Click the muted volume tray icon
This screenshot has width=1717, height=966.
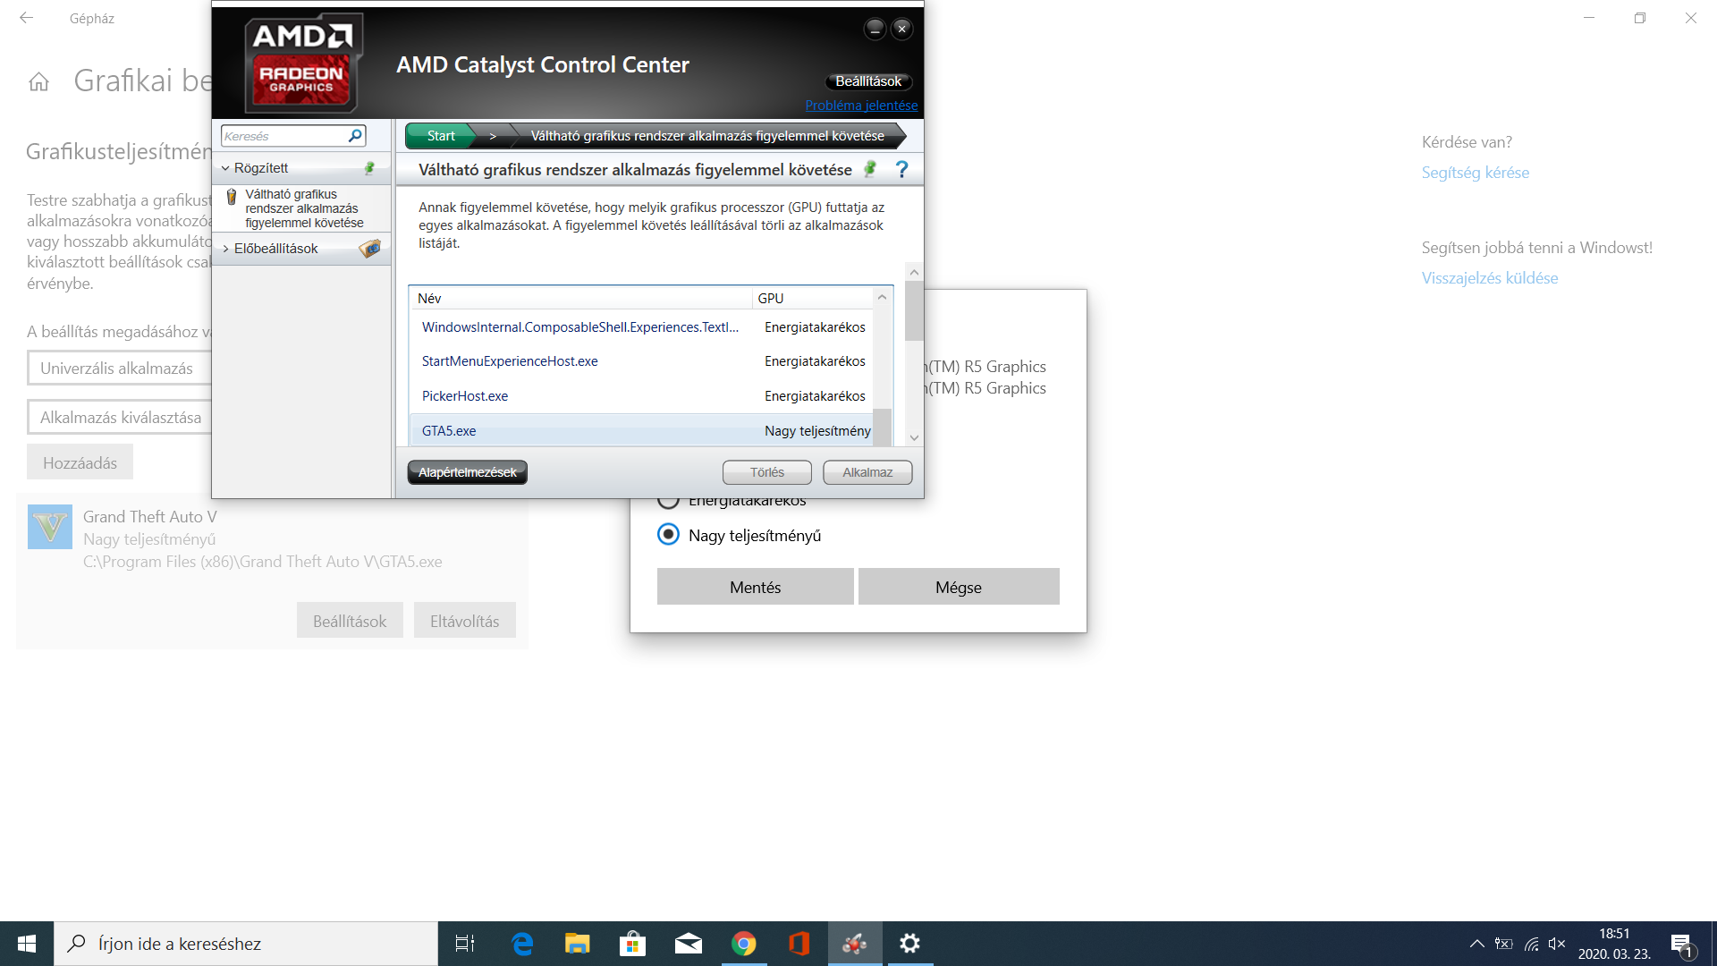pyautogui.click(x=1557, y=944)
